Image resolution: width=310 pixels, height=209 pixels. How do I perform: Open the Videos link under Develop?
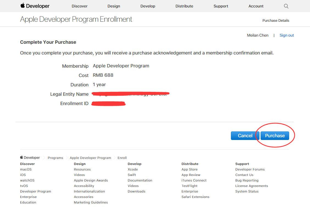coord(133,186)
